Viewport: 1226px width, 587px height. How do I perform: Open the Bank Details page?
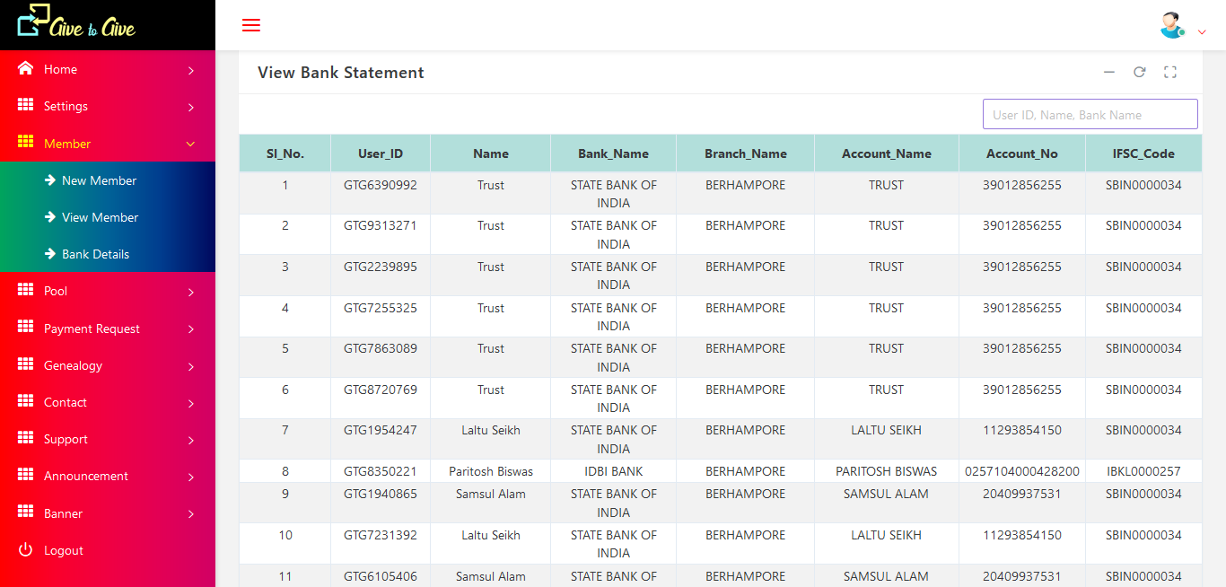coord(95,254)
